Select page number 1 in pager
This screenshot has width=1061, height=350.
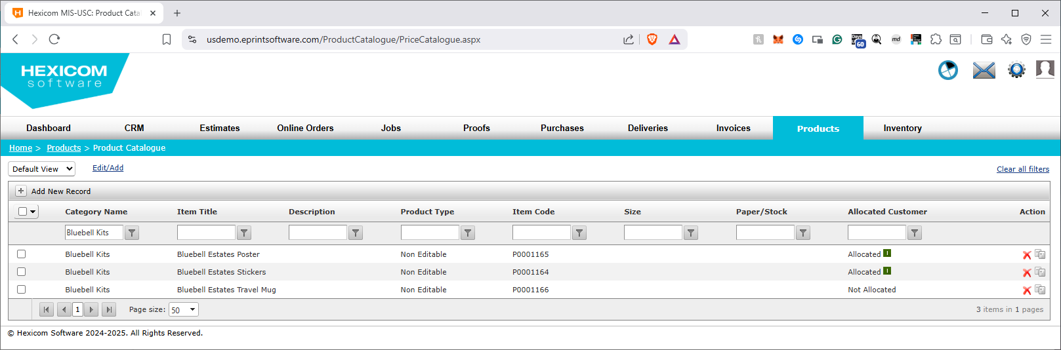pyautogui.click(x=77, y=309)
